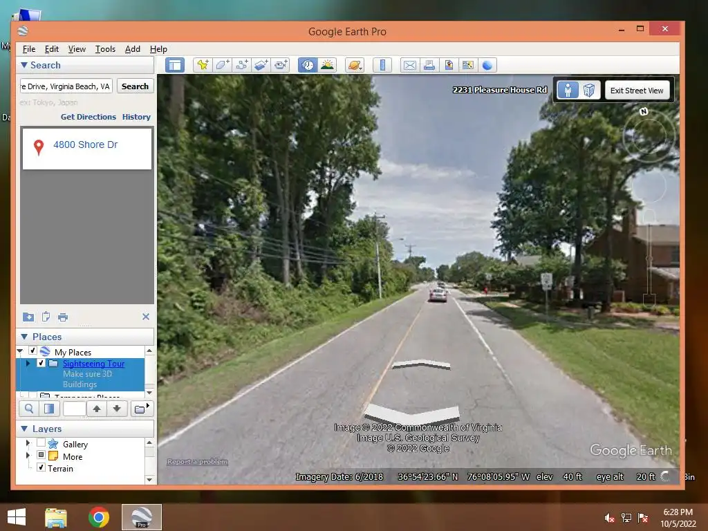Collapse the Layers panel header triangle
This screenshot has width=708, height=531.
(x=24, y=429)
